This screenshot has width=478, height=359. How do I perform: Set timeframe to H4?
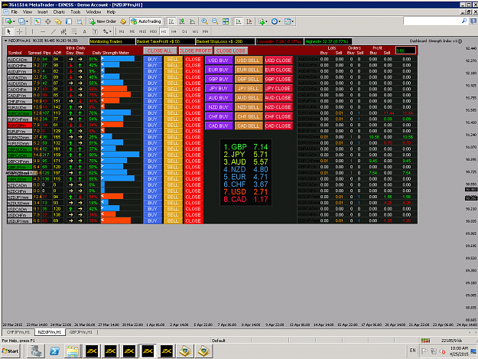click(x=174, y=31)
